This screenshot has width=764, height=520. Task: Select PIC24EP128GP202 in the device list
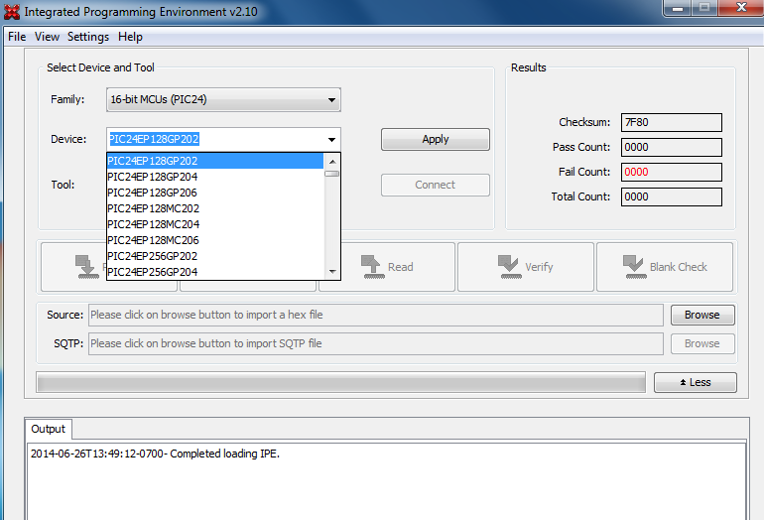click(x=215, y=161)
